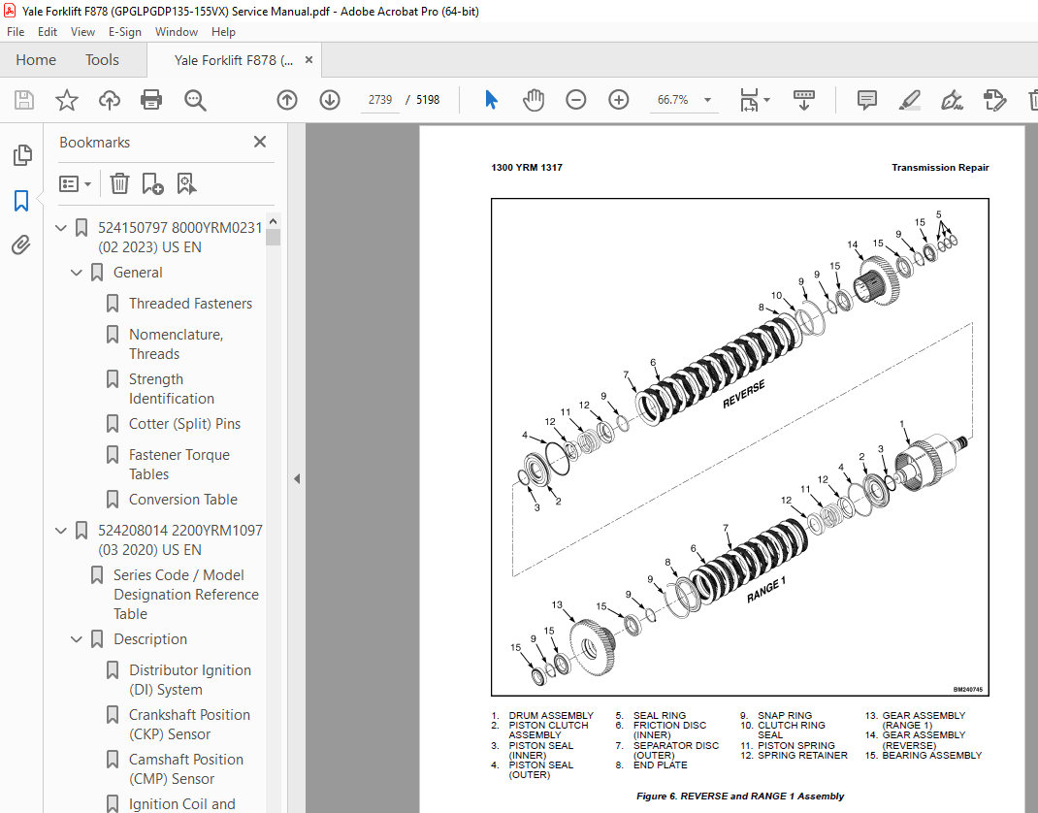
Task: Collapse the Description bookmark group
Action: (x=76, y=639)
